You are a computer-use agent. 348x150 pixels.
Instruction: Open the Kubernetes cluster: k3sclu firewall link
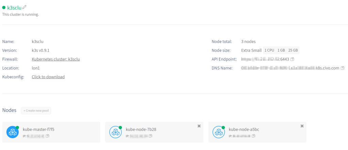(56, 59)
